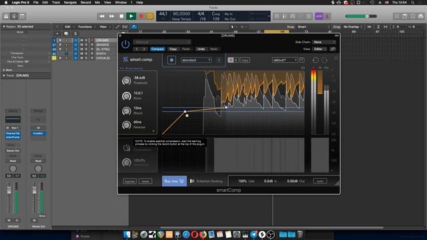427x240 pixels.
Task: Toggle the Metronome button
Action: 327,16
